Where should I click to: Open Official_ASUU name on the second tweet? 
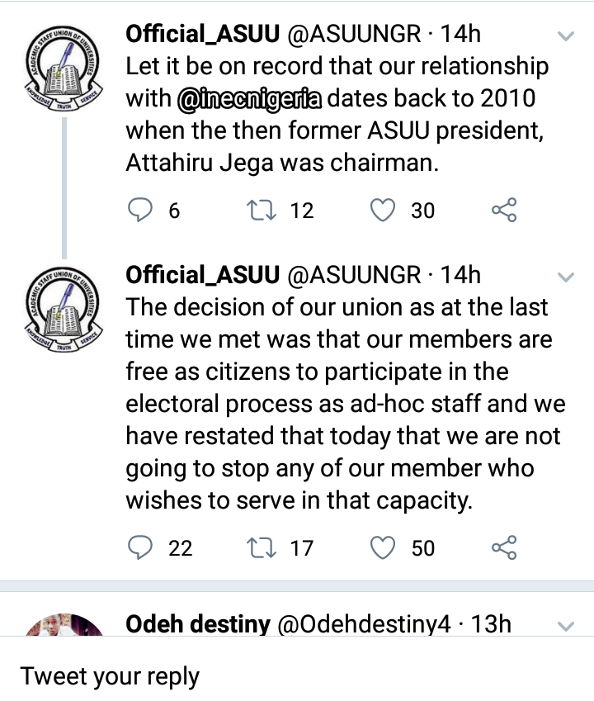[x=202, y=274]
